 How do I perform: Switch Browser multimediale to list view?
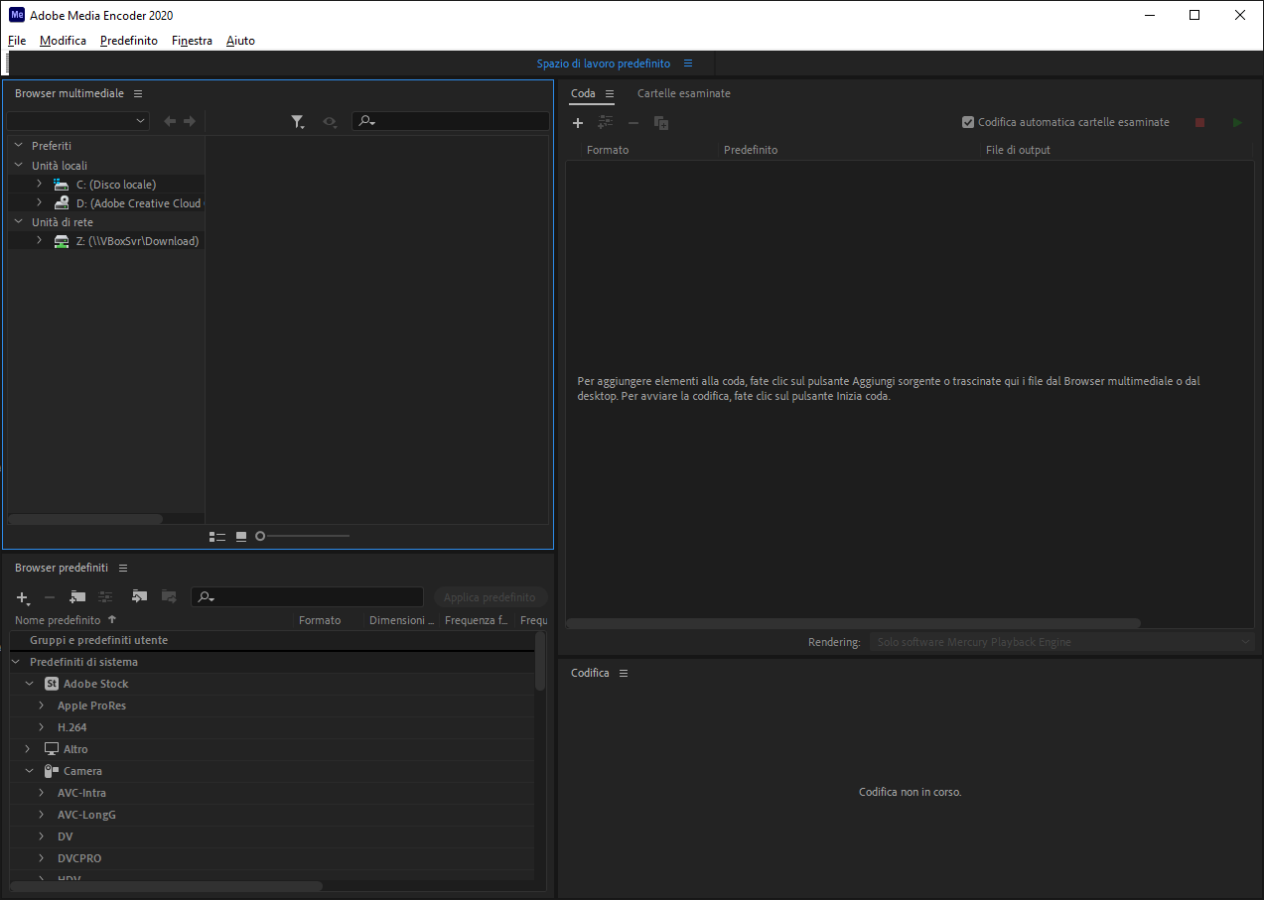[217, 536]
